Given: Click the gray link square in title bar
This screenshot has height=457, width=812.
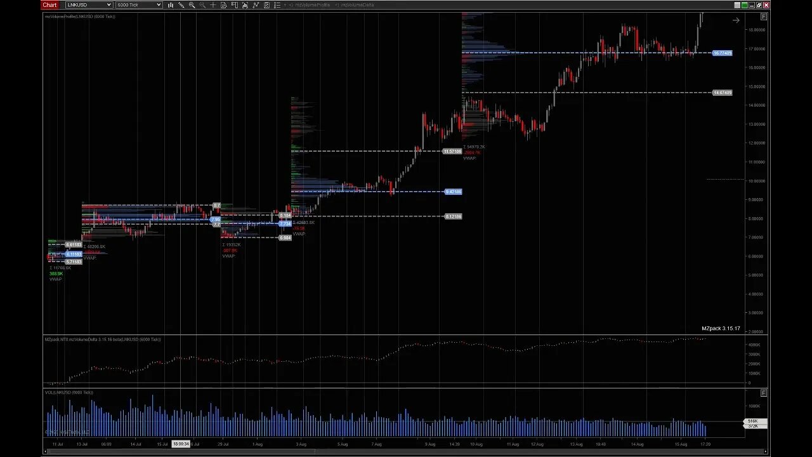Looking at the screenshot, I should pos(738,5).
